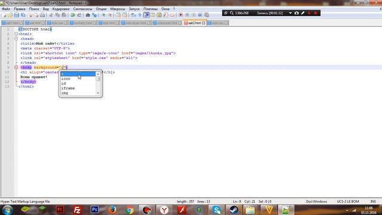382x215 pixels.
Task: Open the Правка menu
Action: coord(20,9)
